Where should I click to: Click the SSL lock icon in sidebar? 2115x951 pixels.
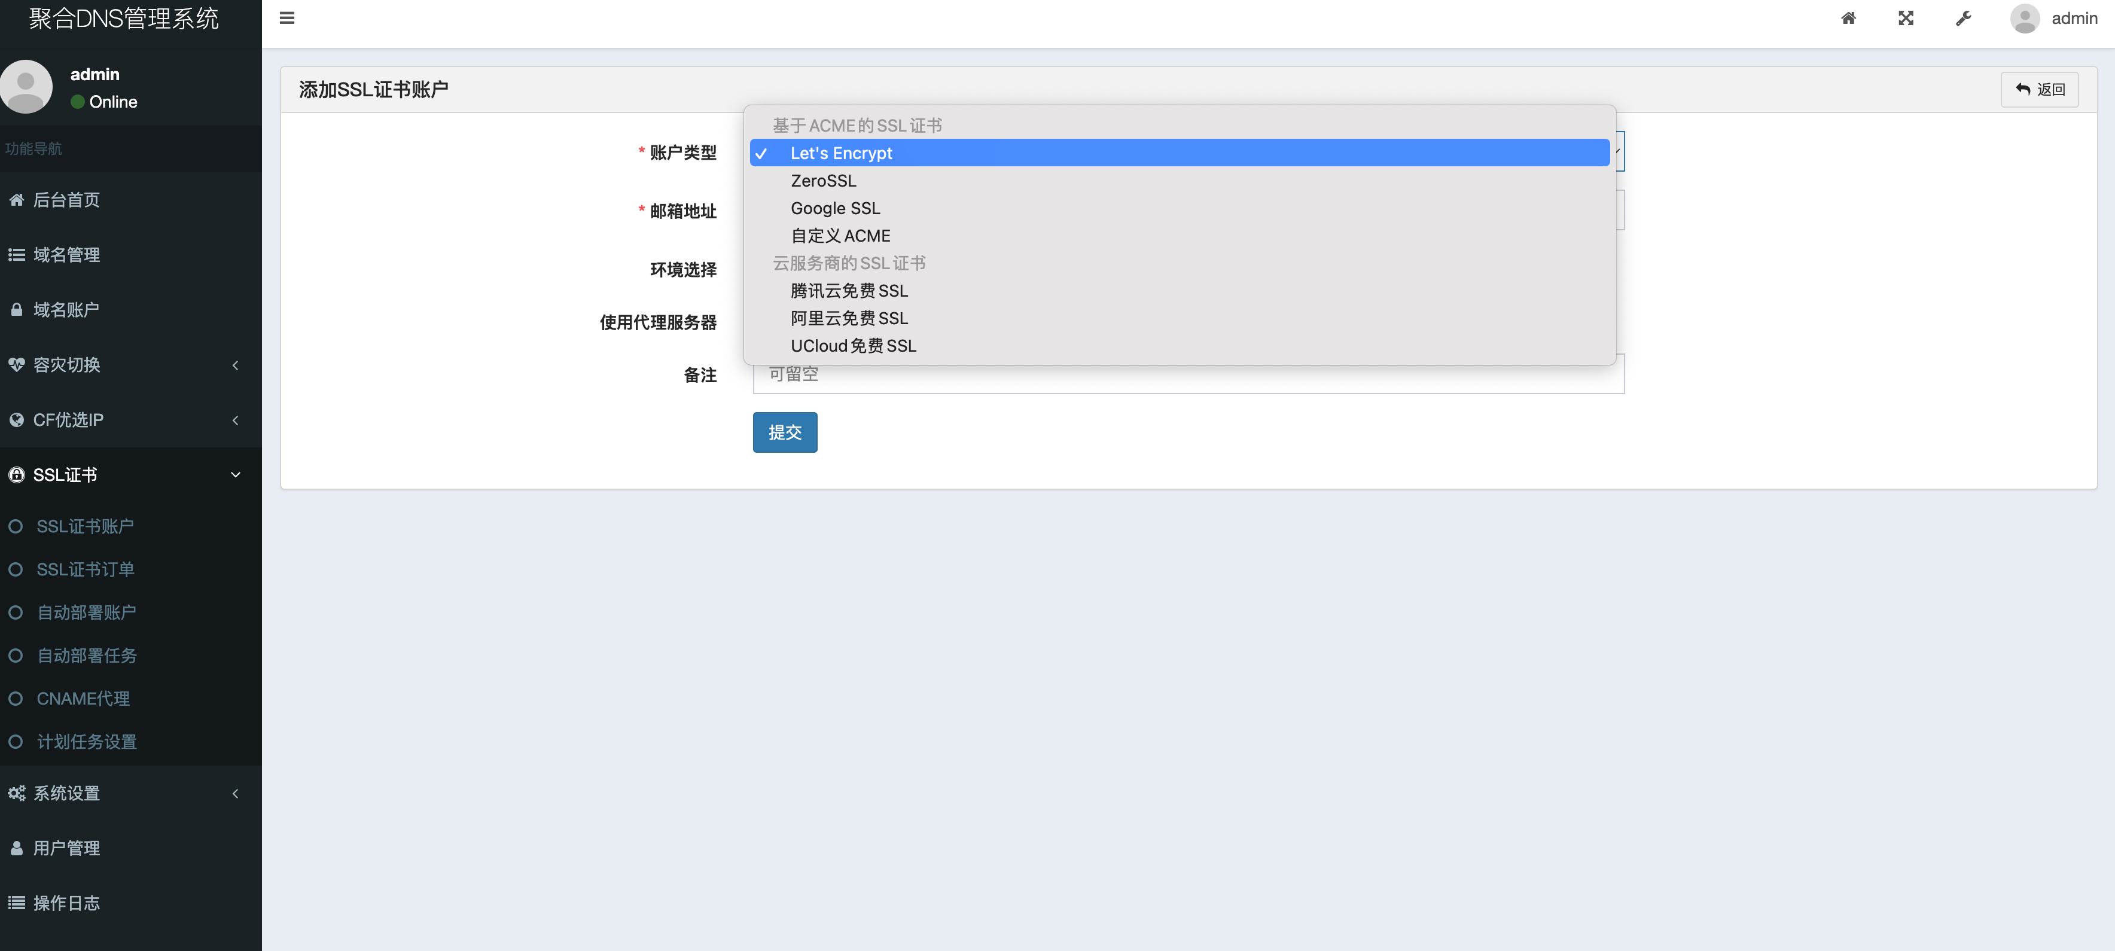(x=16, y=475)
